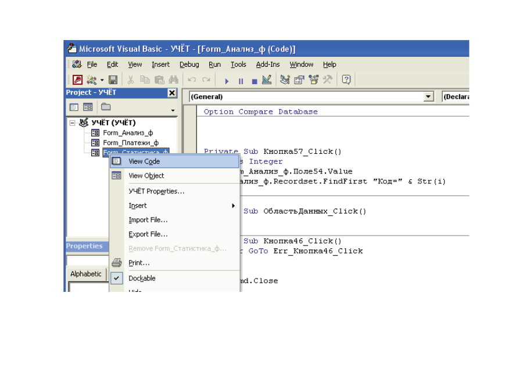
Task: Click the Undo toolbar icon
Action: coord(192,79)
